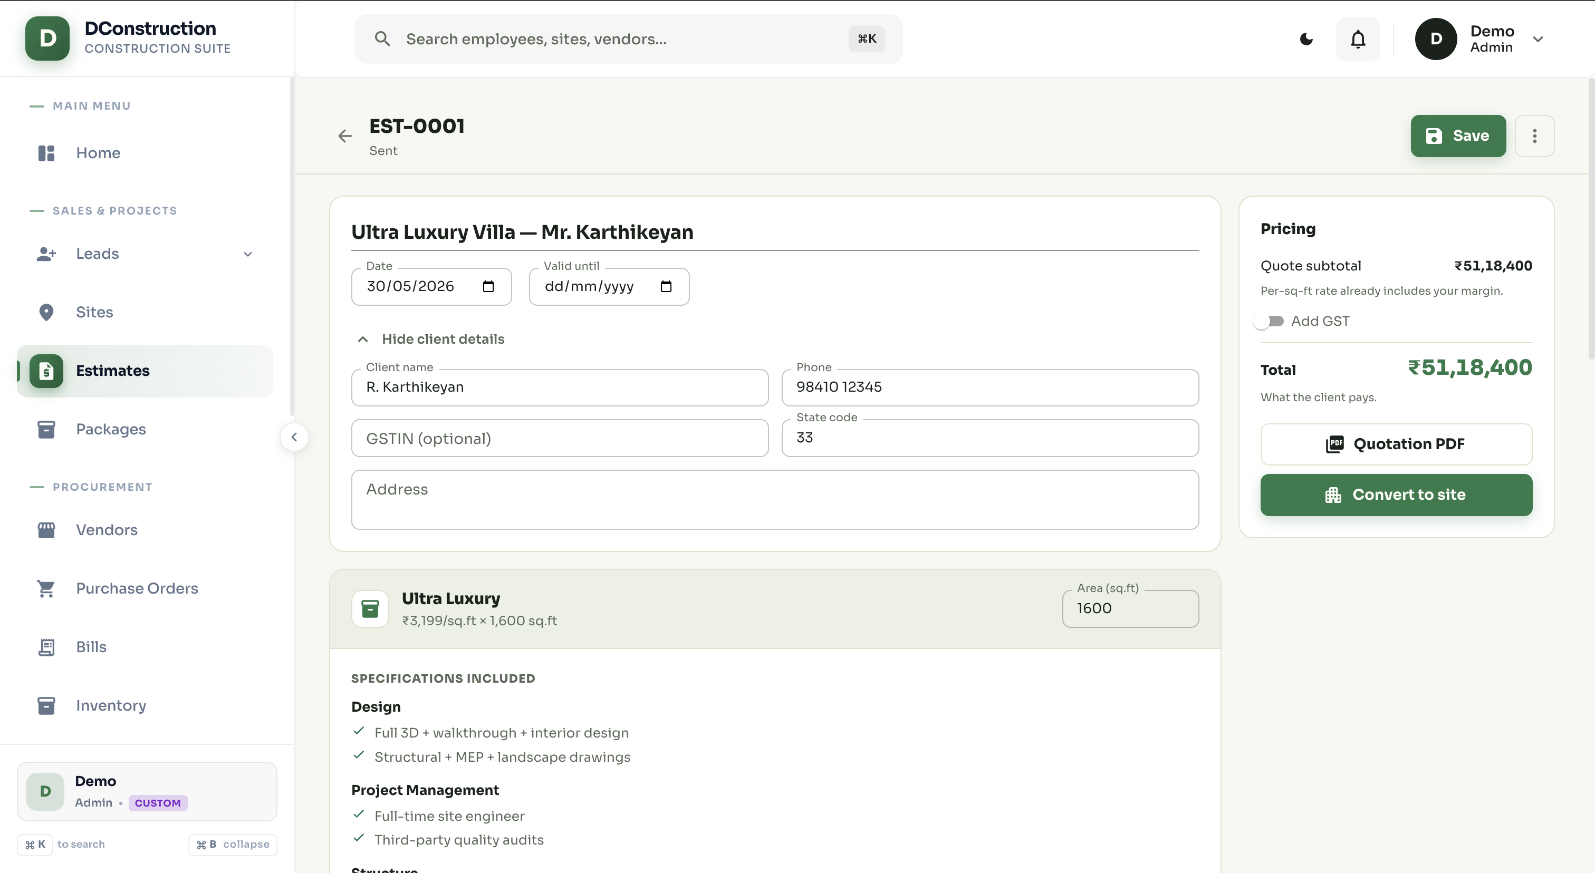
Task: Open the Sites menu item
Action: 145,313
